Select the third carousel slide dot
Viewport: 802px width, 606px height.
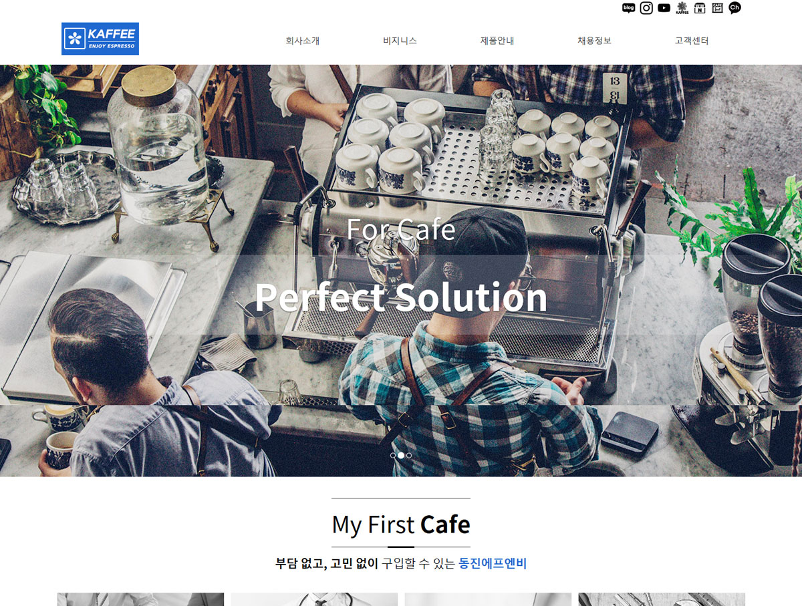click(409, 455)
